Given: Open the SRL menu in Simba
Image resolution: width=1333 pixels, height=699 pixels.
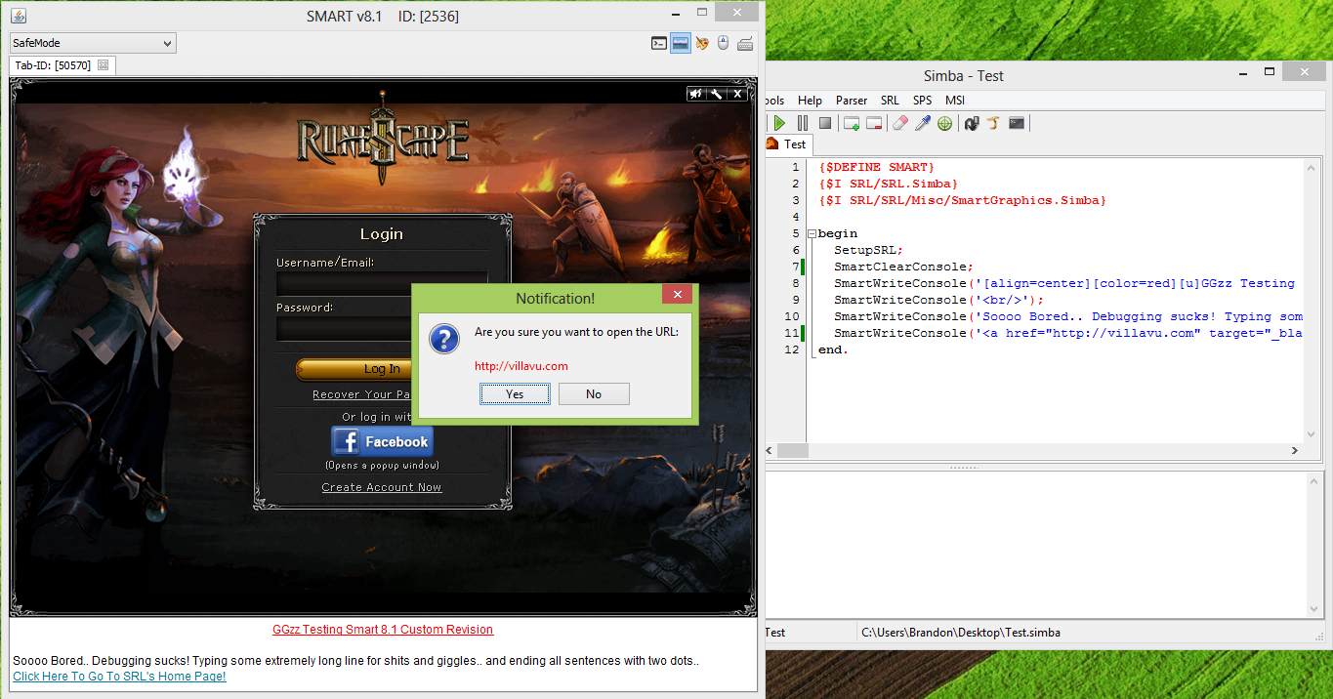Looking at the screenshot, I should pyautogui.click(x=890, y=100).
